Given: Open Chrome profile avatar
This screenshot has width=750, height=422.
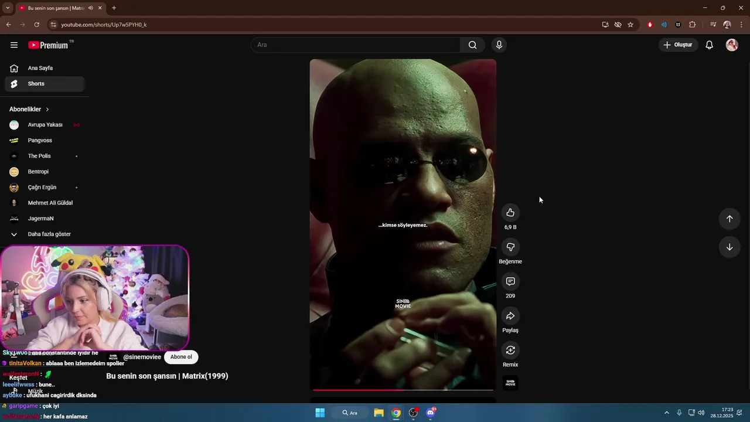Looking at the screenshot, I should click(727, 25).
